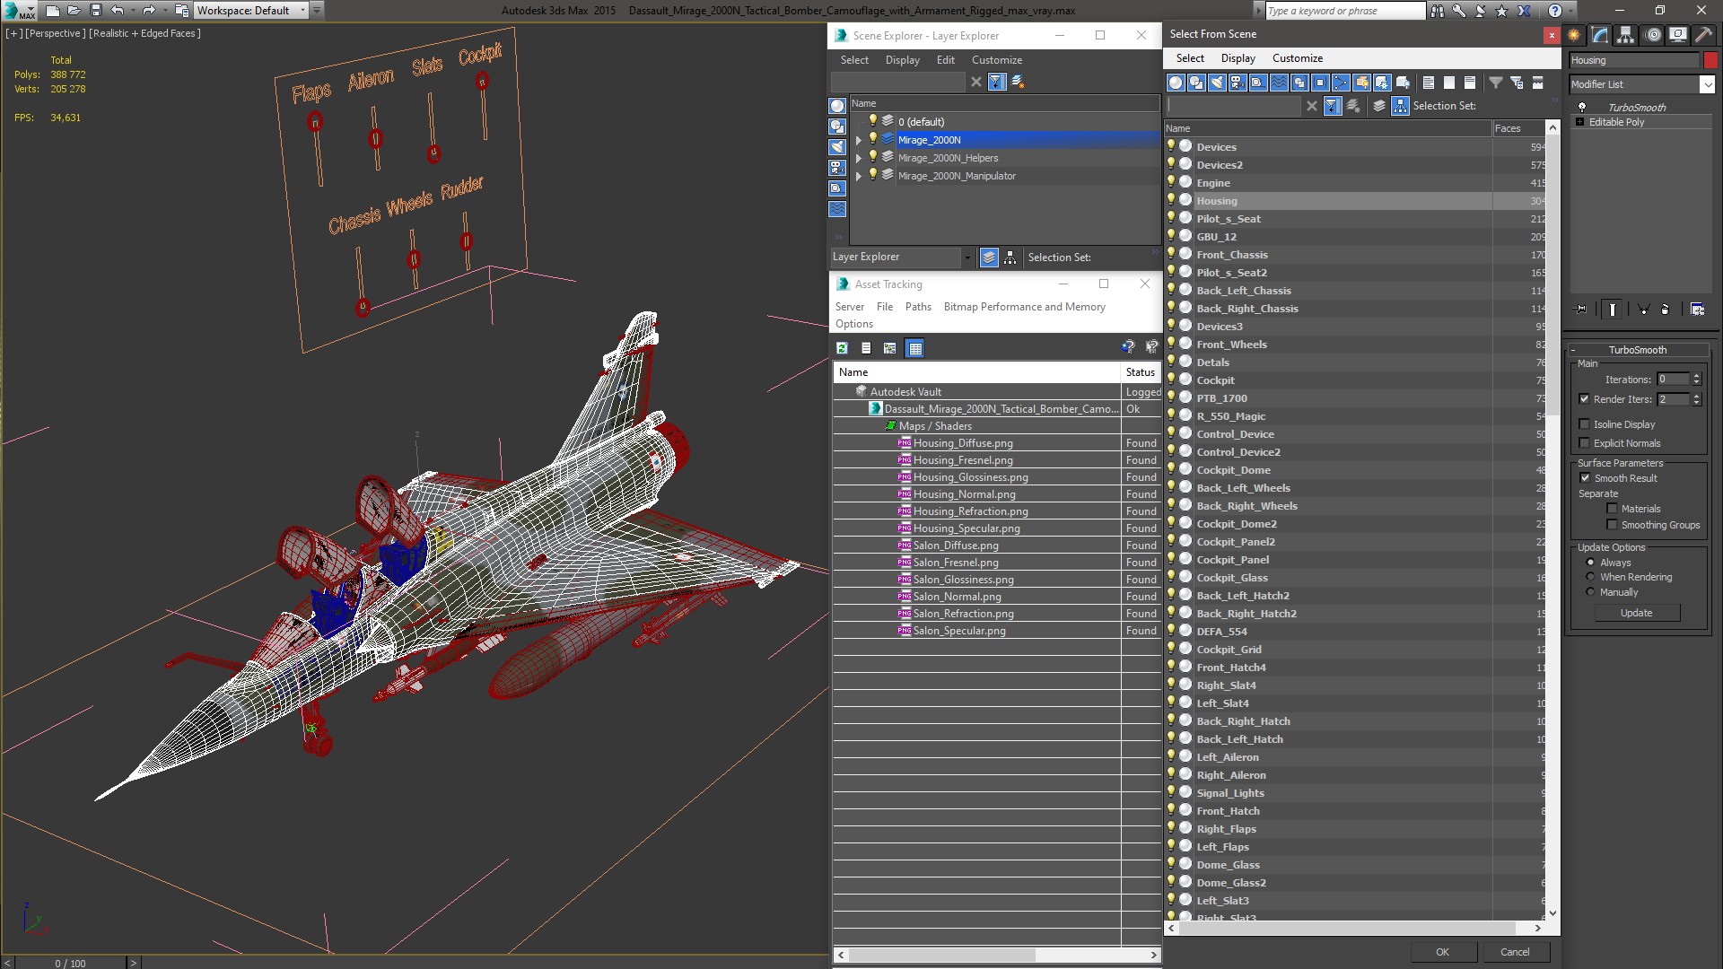
Task: Expand the Mirage_2000N_Manipulator layer
Action: [x=858, y=176]
